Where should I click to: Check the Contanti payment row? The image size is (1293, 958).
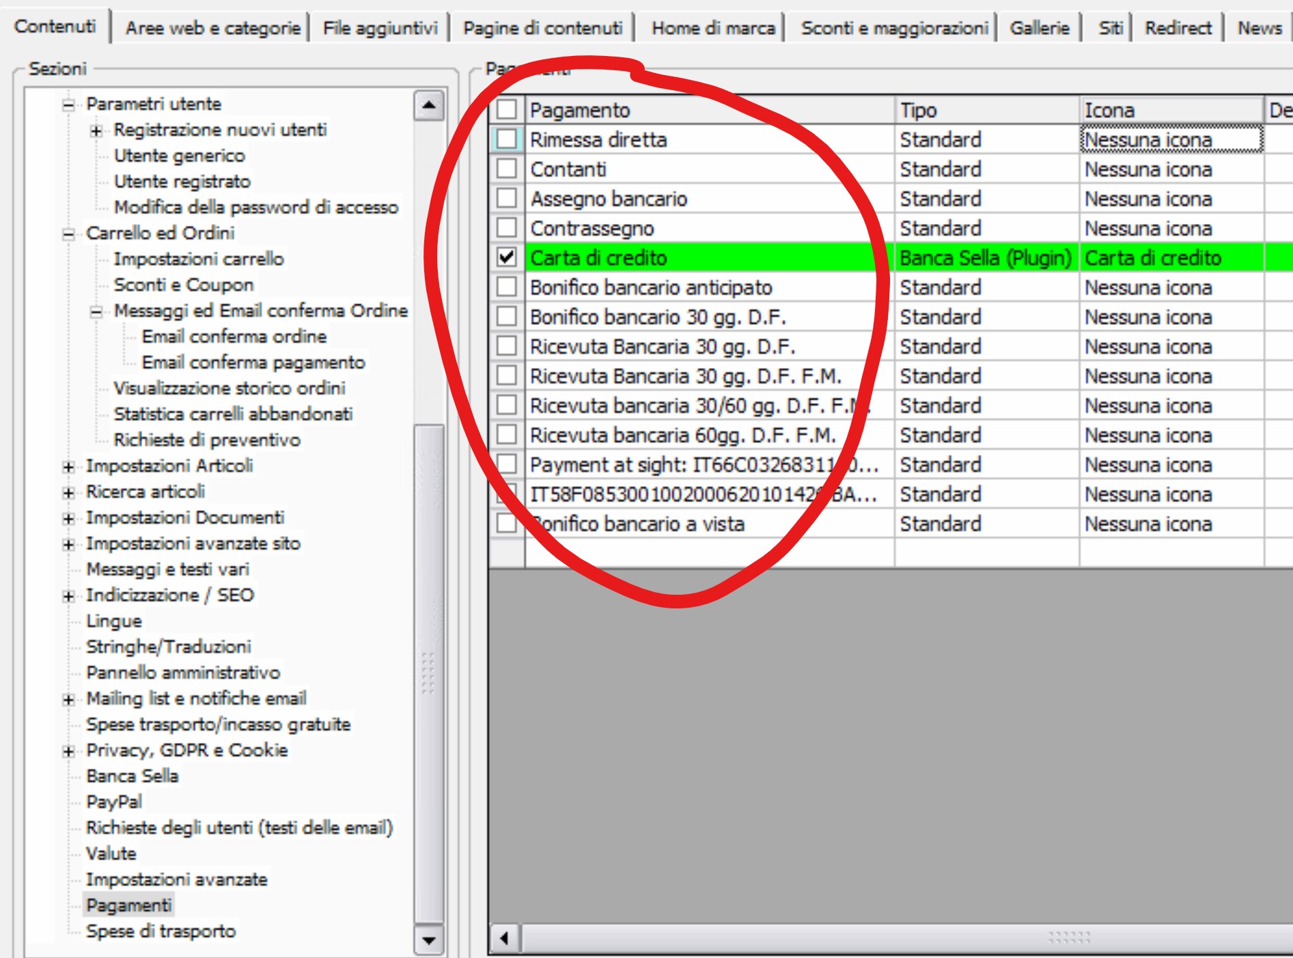(507, 169)
